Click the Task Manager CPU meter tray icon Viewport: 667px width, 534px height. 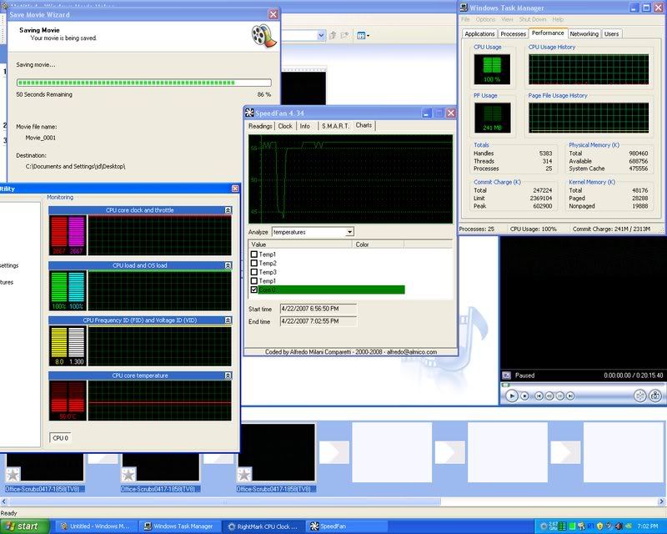[572, 526]
